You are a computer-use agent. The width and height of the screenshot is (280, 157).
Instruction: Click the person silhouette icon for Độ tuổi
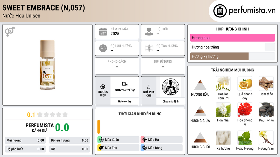click(149, 32)
